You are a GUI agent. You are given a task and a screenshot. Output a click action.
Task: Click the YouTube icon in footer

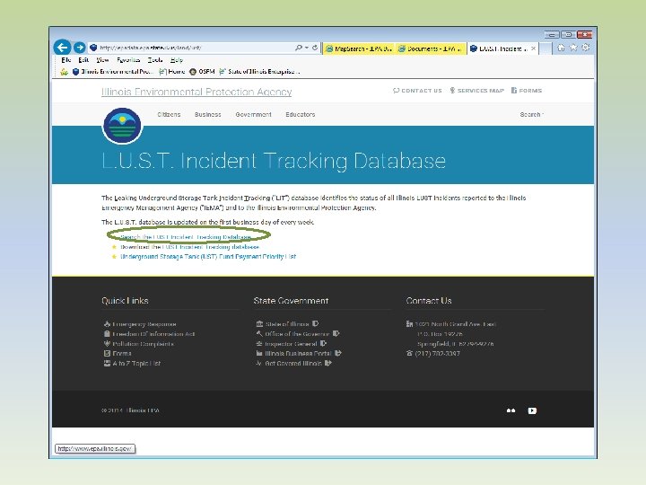532,410
